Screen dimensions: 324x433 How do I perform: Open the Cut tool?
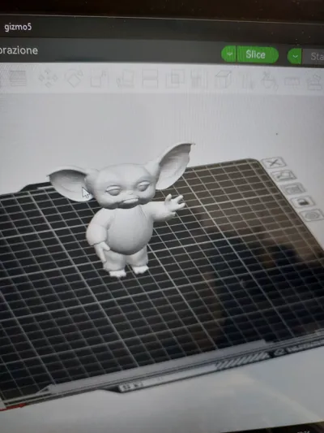[150, 79]
